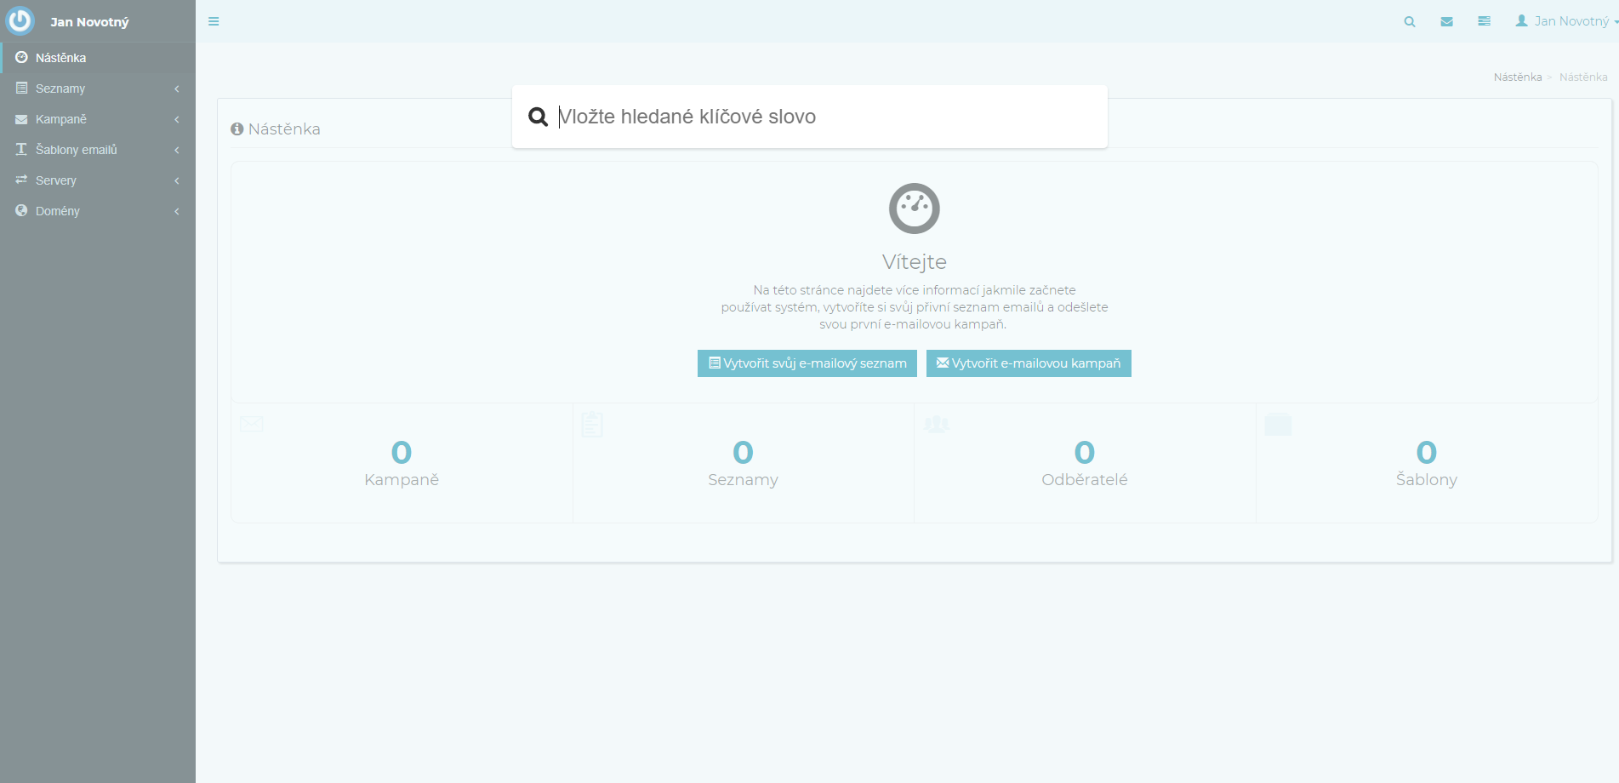
Task: Expand the Servery menu chevron
Action: pyautogui.click(x=176, y=180)
